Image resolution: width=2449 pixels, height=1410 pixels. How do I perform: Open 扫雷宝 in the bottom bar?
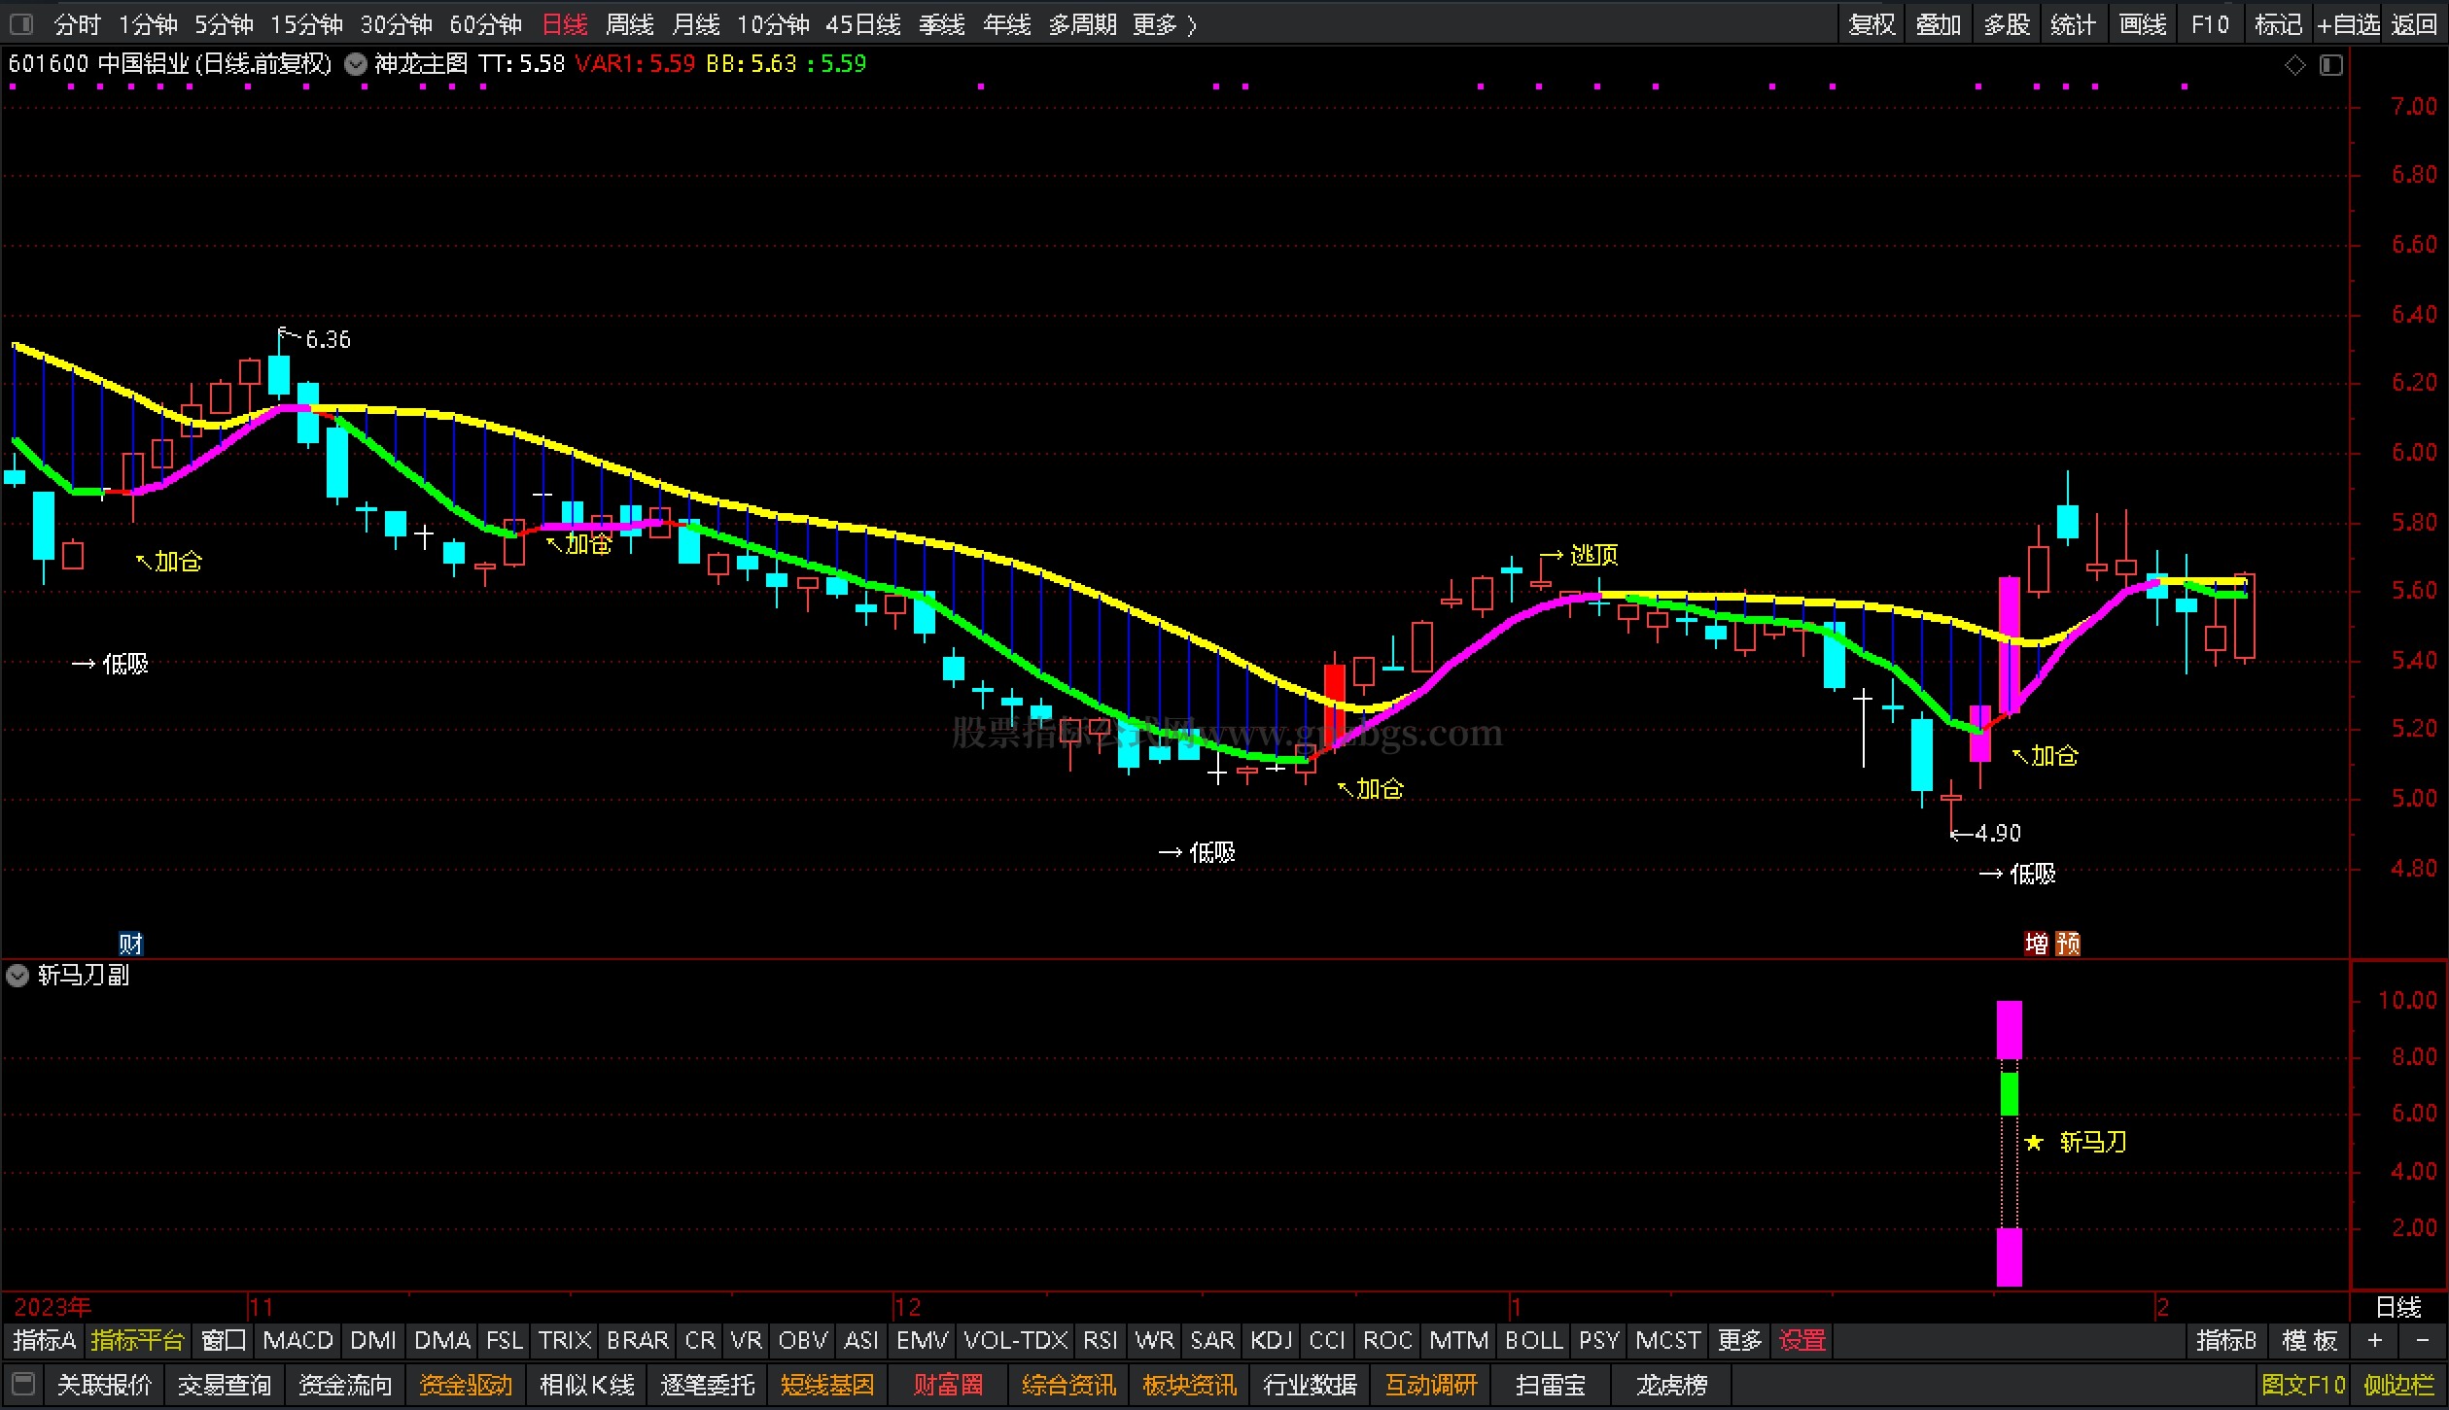click(1551, 1384)
